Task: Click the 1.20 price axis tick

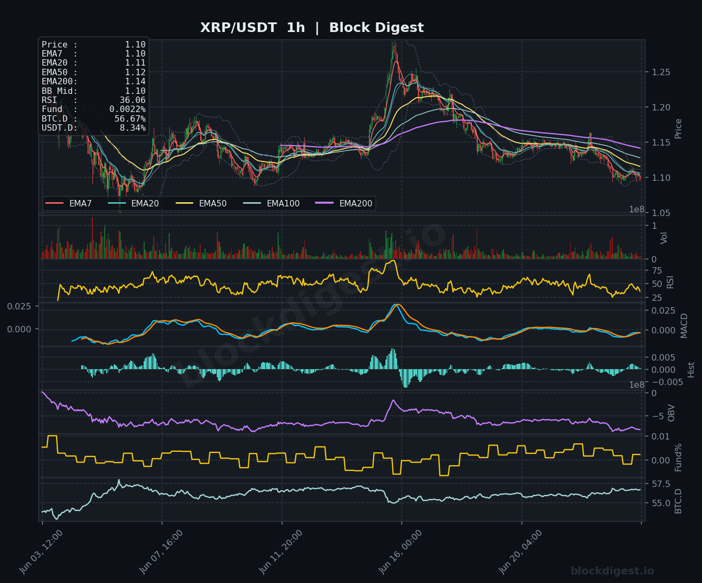Action: click(x=661, y=107)
